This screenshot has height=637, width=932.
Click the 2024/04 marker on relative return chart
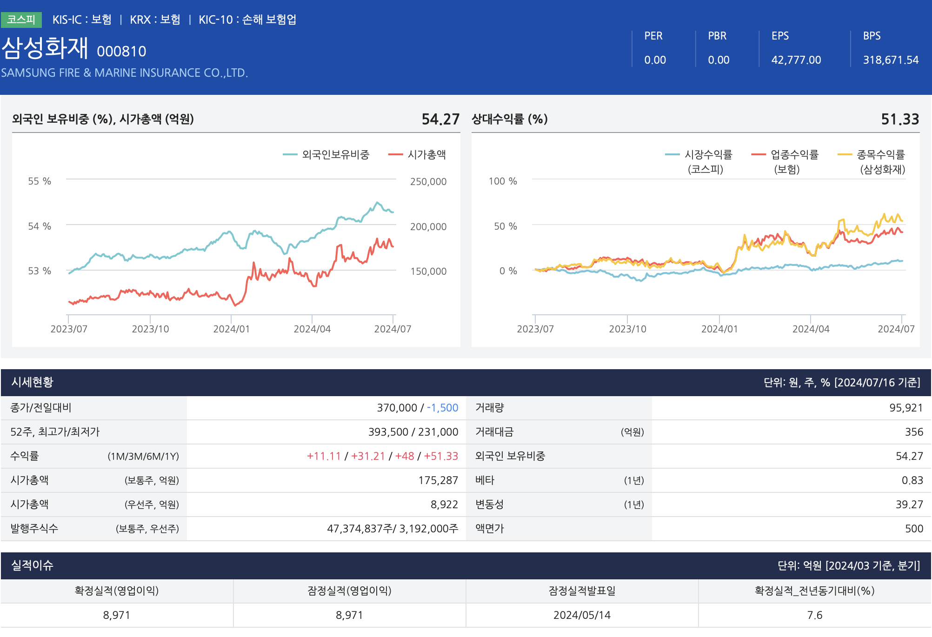811,329
